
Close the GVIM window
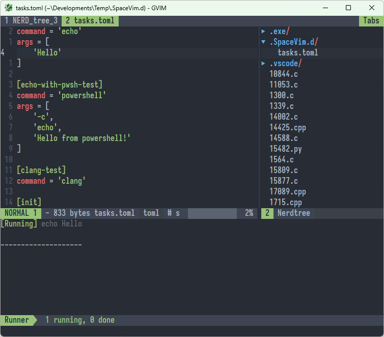371,8
